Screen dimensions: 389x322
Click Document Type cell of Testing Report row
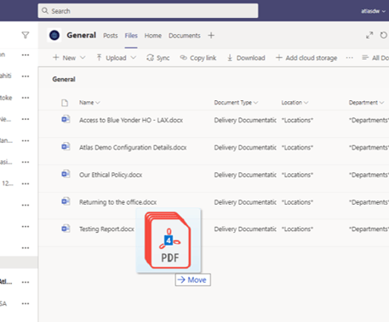(x=245, y=229)
